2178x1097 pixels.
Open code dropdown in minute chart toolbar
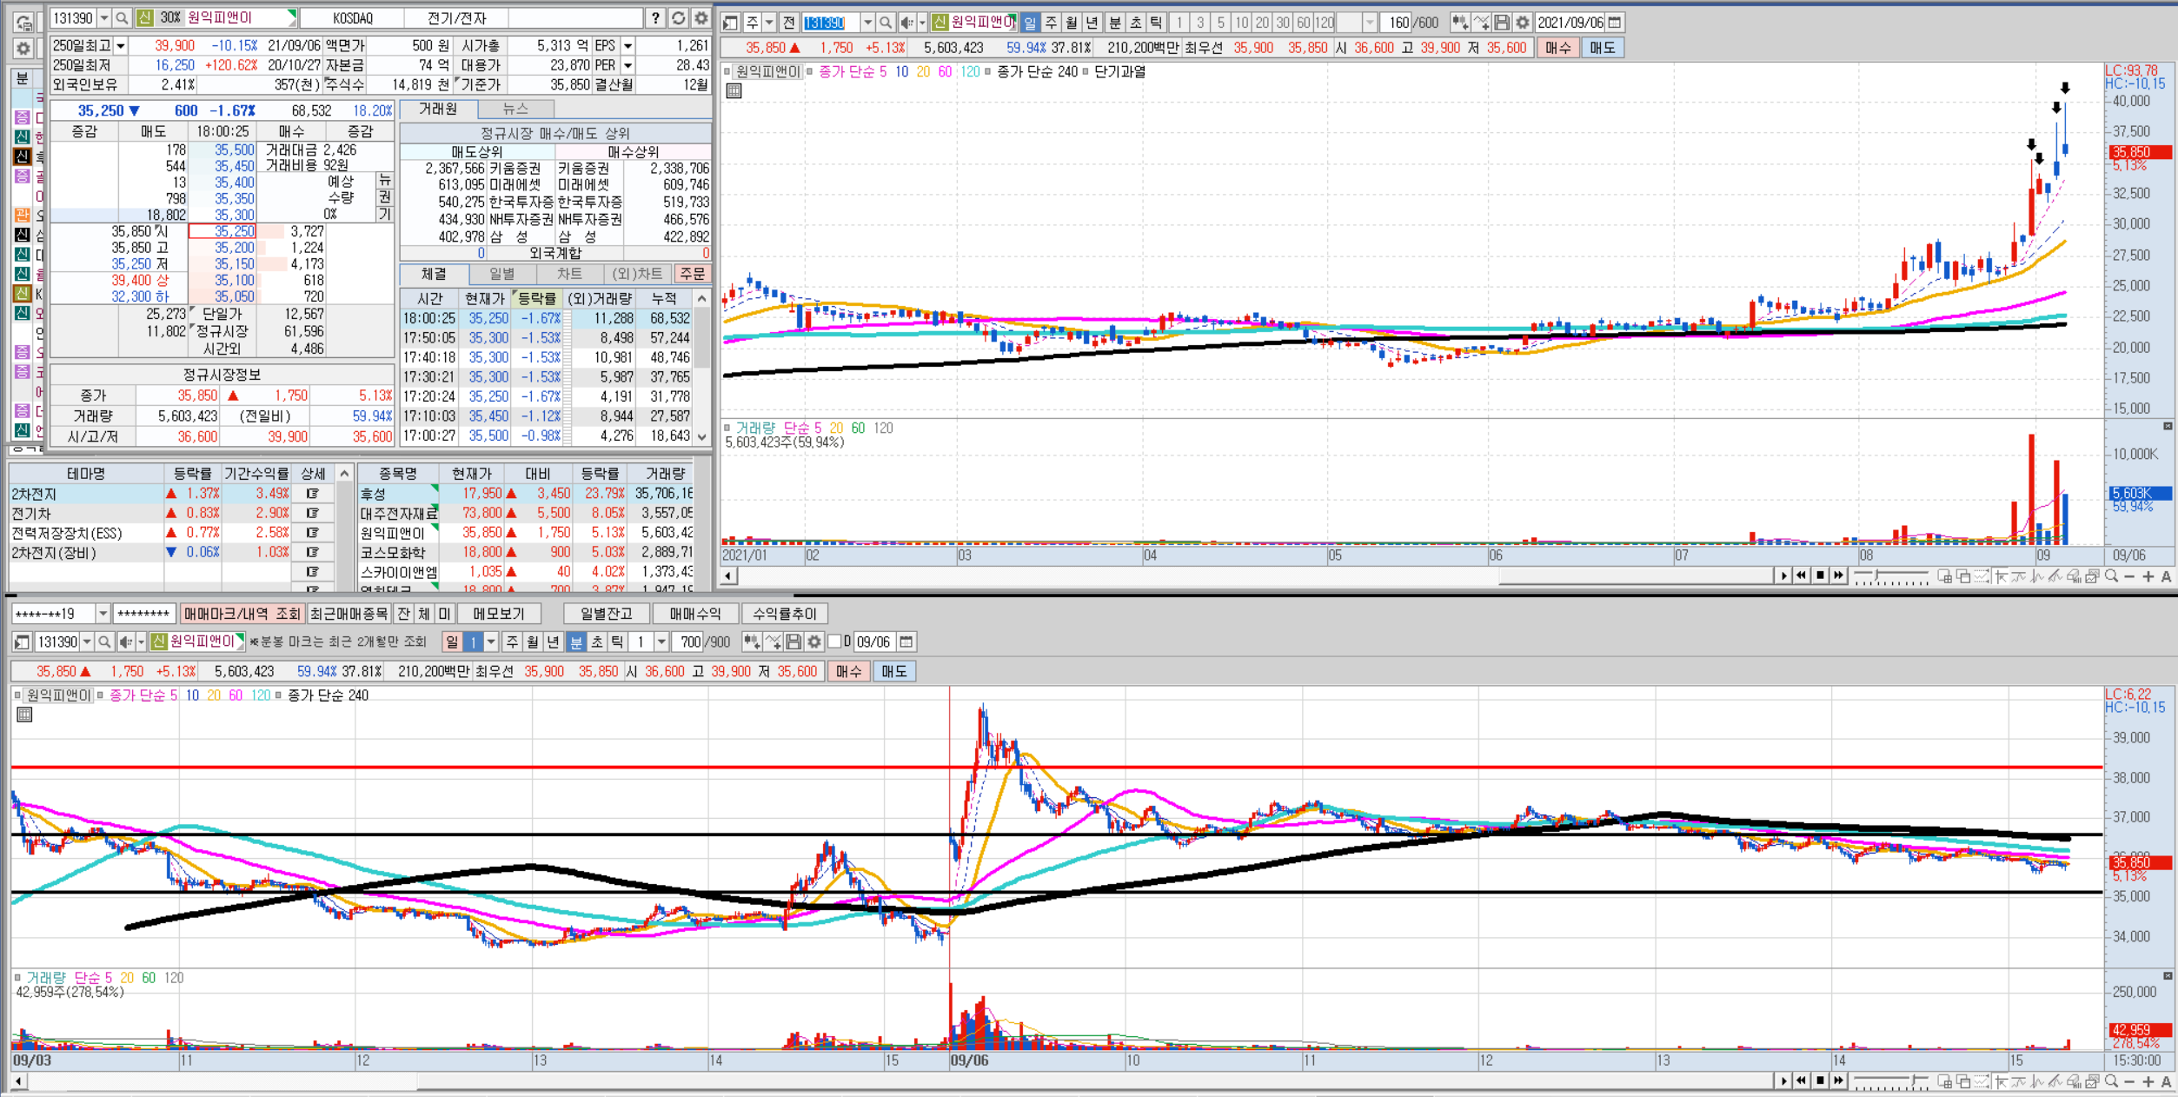pyautogui.click(x=86, y=642)
